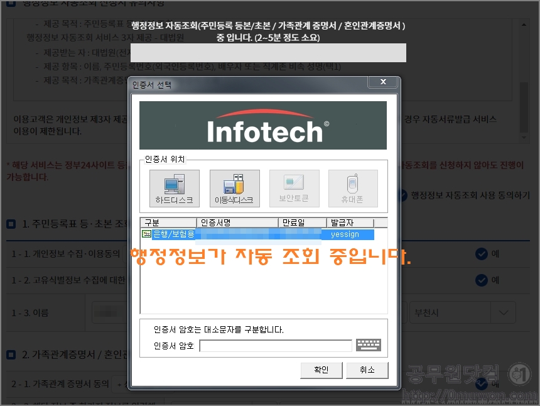This screenshot has width=540, height=406.
Task: Select the 은행/보험용 certificate row
Action: (257, 234)
